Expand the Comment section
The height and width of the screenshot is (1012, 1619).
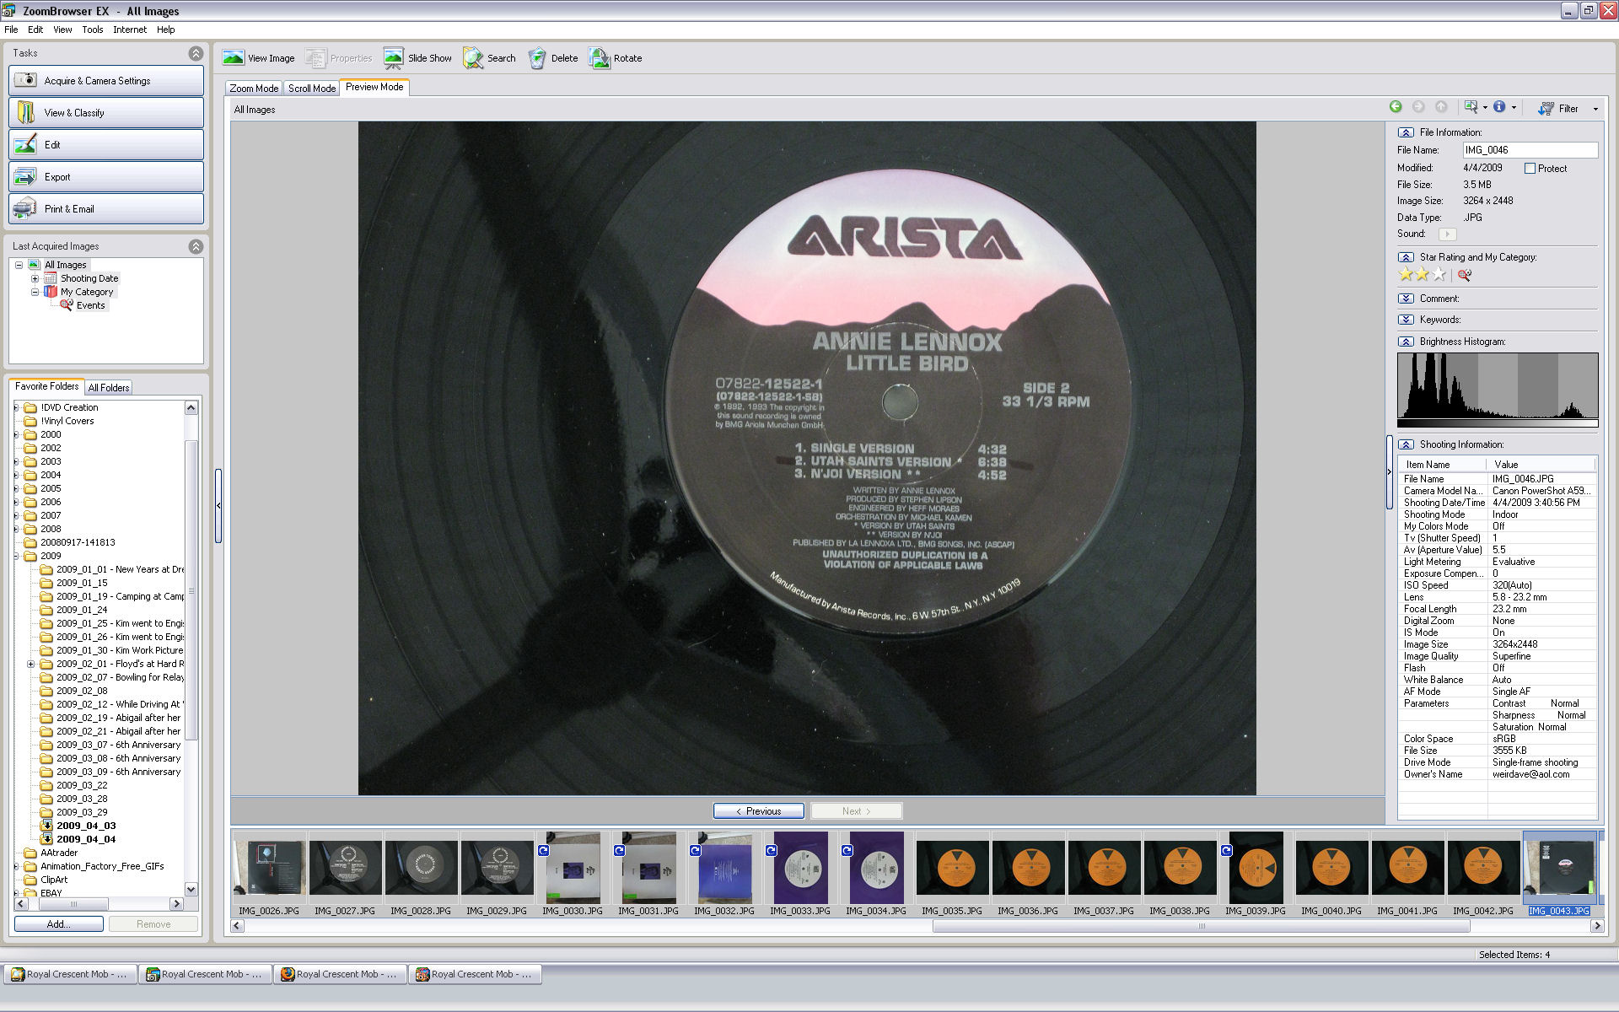tap(1406, 299)
